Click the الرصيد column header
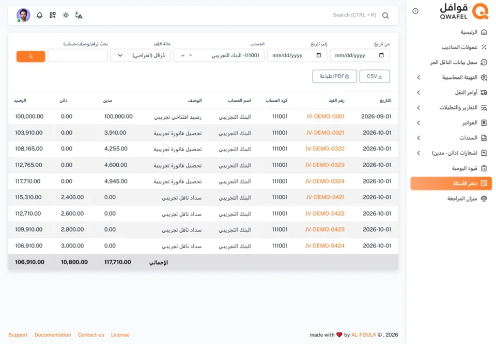The height and width of the screenshot is (344, 496). [x=20, y=101]
